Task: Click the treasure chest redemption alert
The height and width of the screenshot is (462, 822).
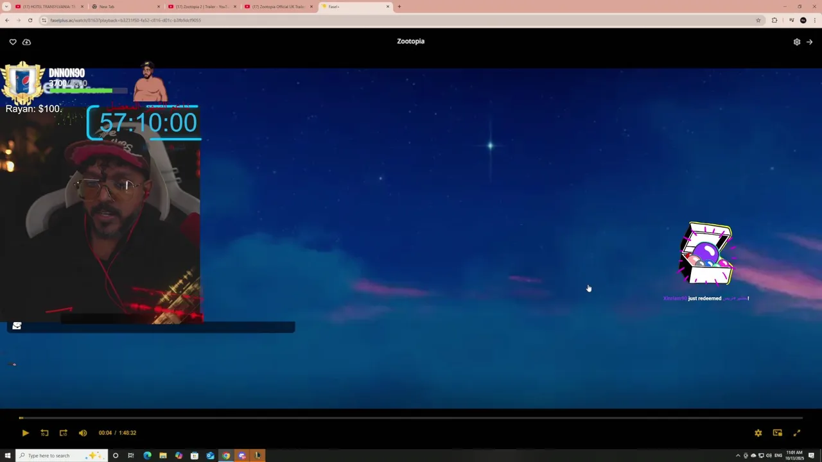Action: (706, 254)
